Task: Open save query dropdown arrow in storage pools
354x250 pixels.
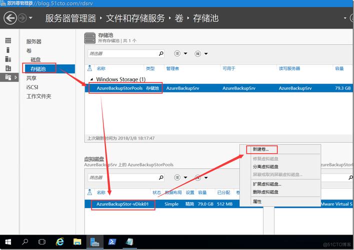Action: point(206,53)
